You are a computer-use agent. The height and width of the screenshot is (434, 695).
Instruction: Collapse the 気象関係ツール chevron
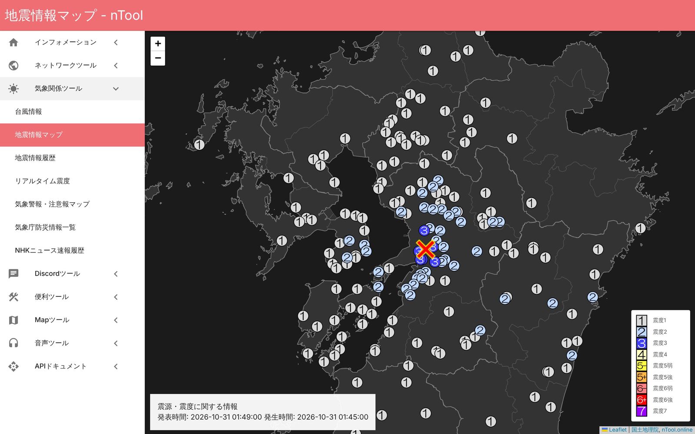[116, 89]
